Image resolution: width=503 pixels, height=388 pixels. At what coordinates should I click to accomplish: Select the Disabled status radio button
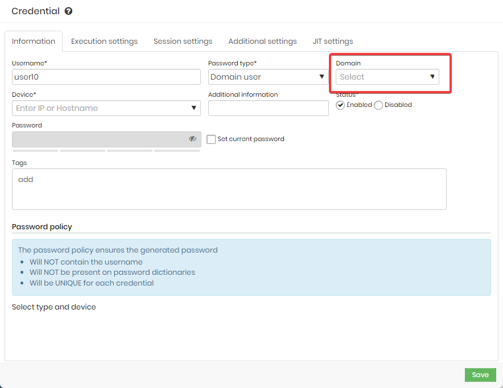click(x=378, y=105)
